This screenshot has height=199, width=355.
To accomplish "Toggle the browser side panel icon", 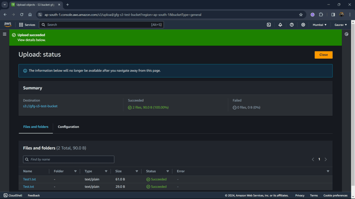I will [333, 15].
